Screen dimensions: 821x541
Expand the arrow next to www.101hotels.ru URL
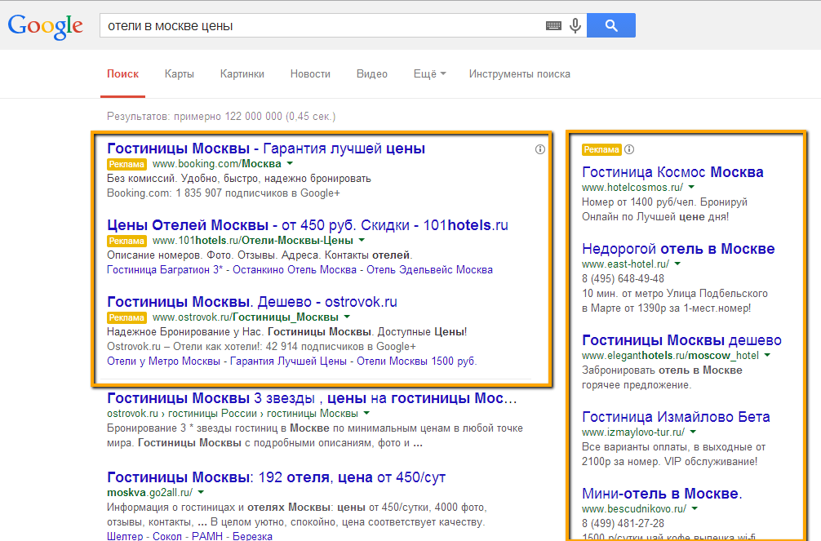point(362,241)
